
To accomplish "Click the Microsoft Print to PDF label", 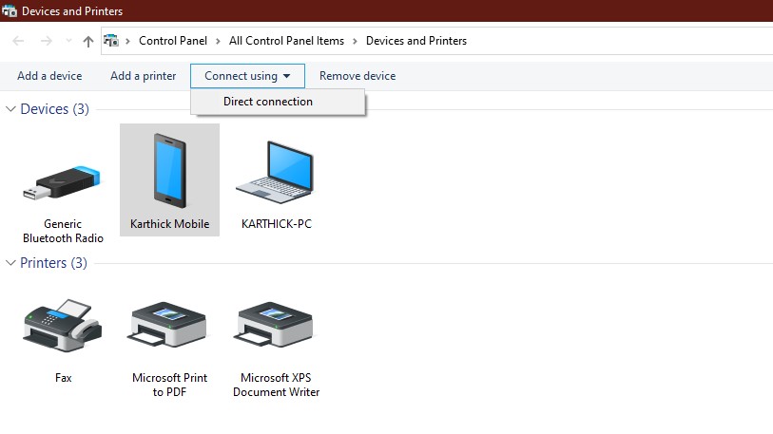I will pyautogui.click(x=169, y=385).
